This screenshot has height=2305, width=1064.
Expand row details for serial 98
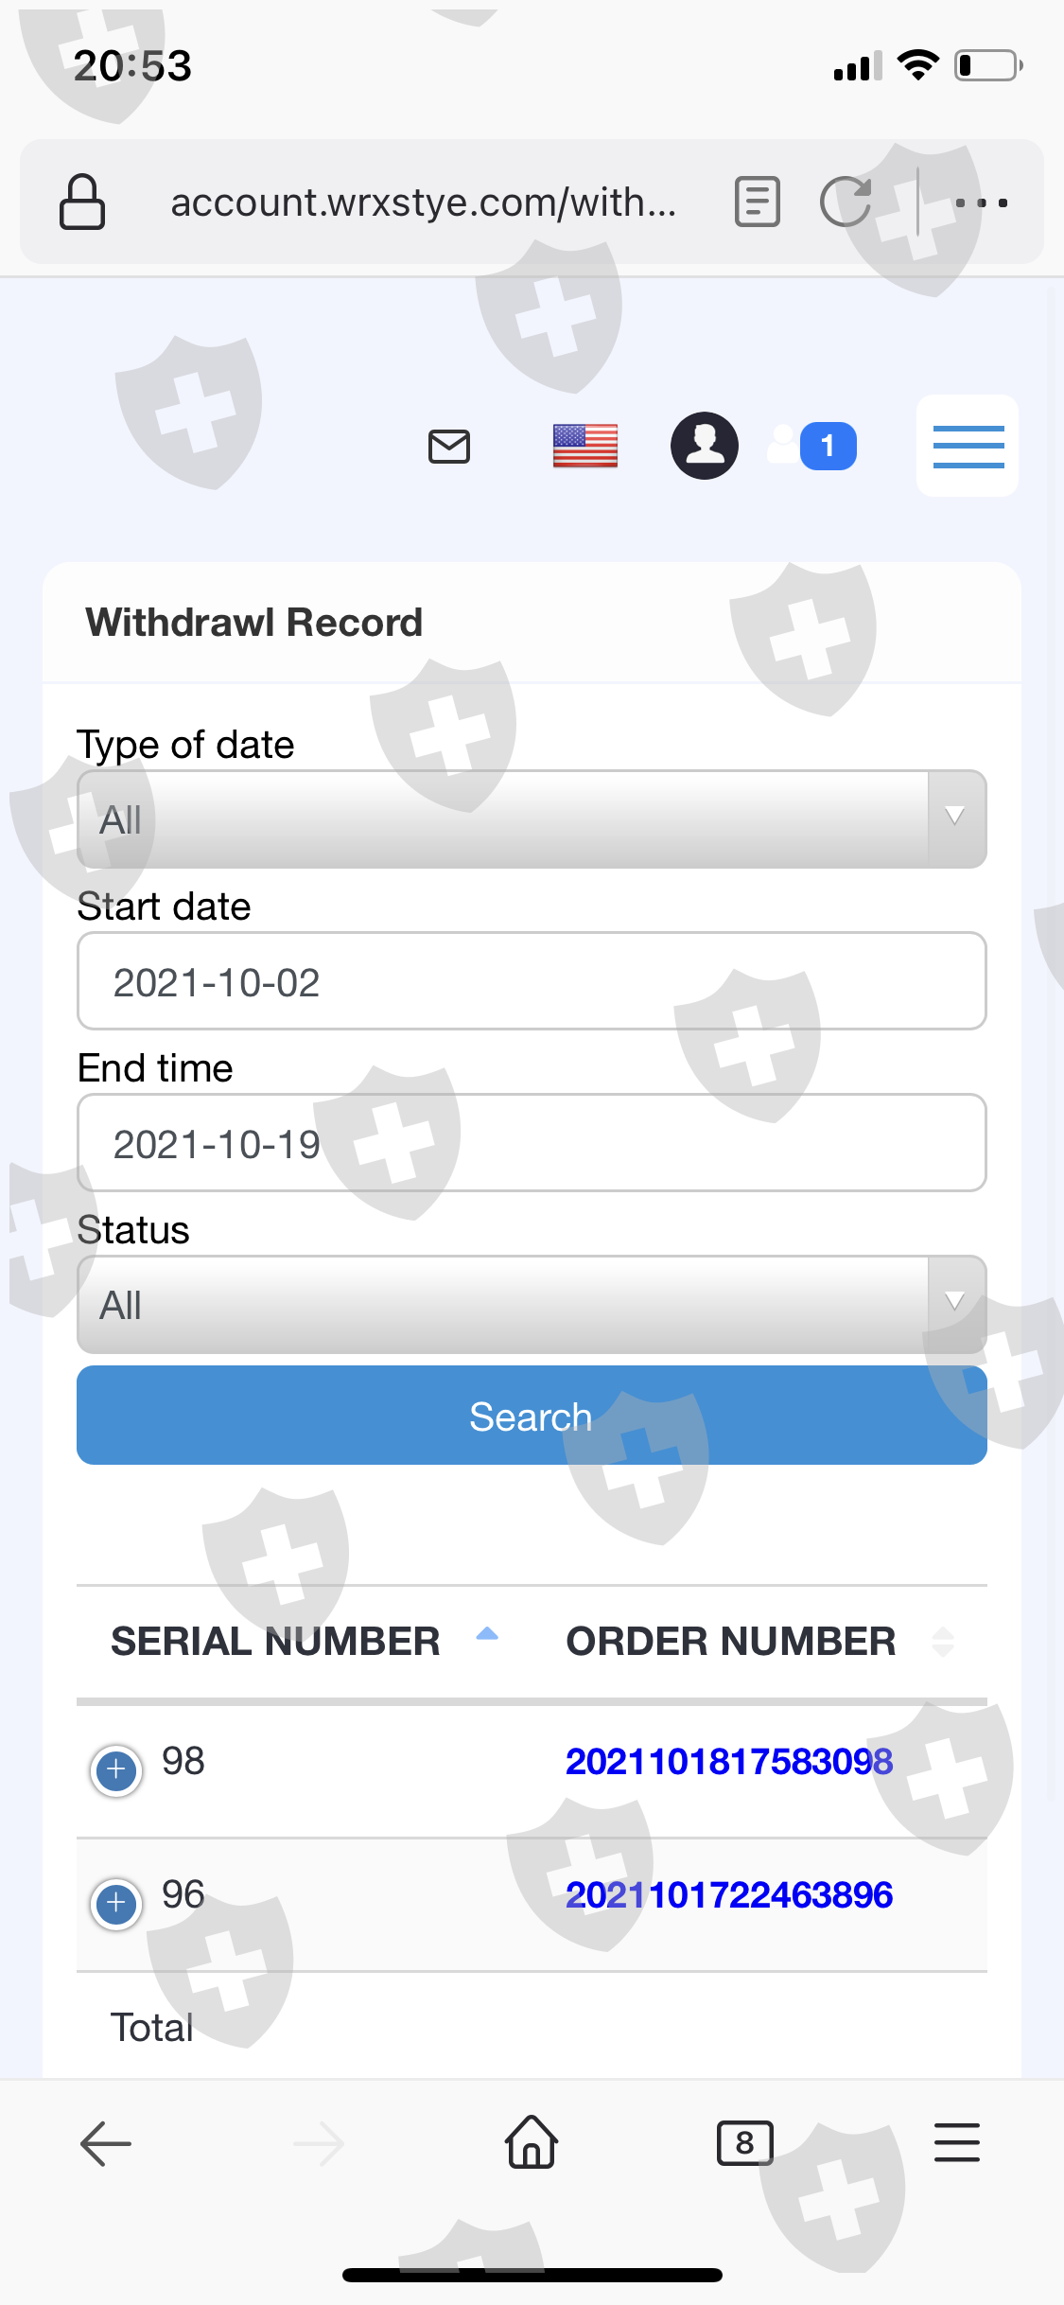point(116,1768)
